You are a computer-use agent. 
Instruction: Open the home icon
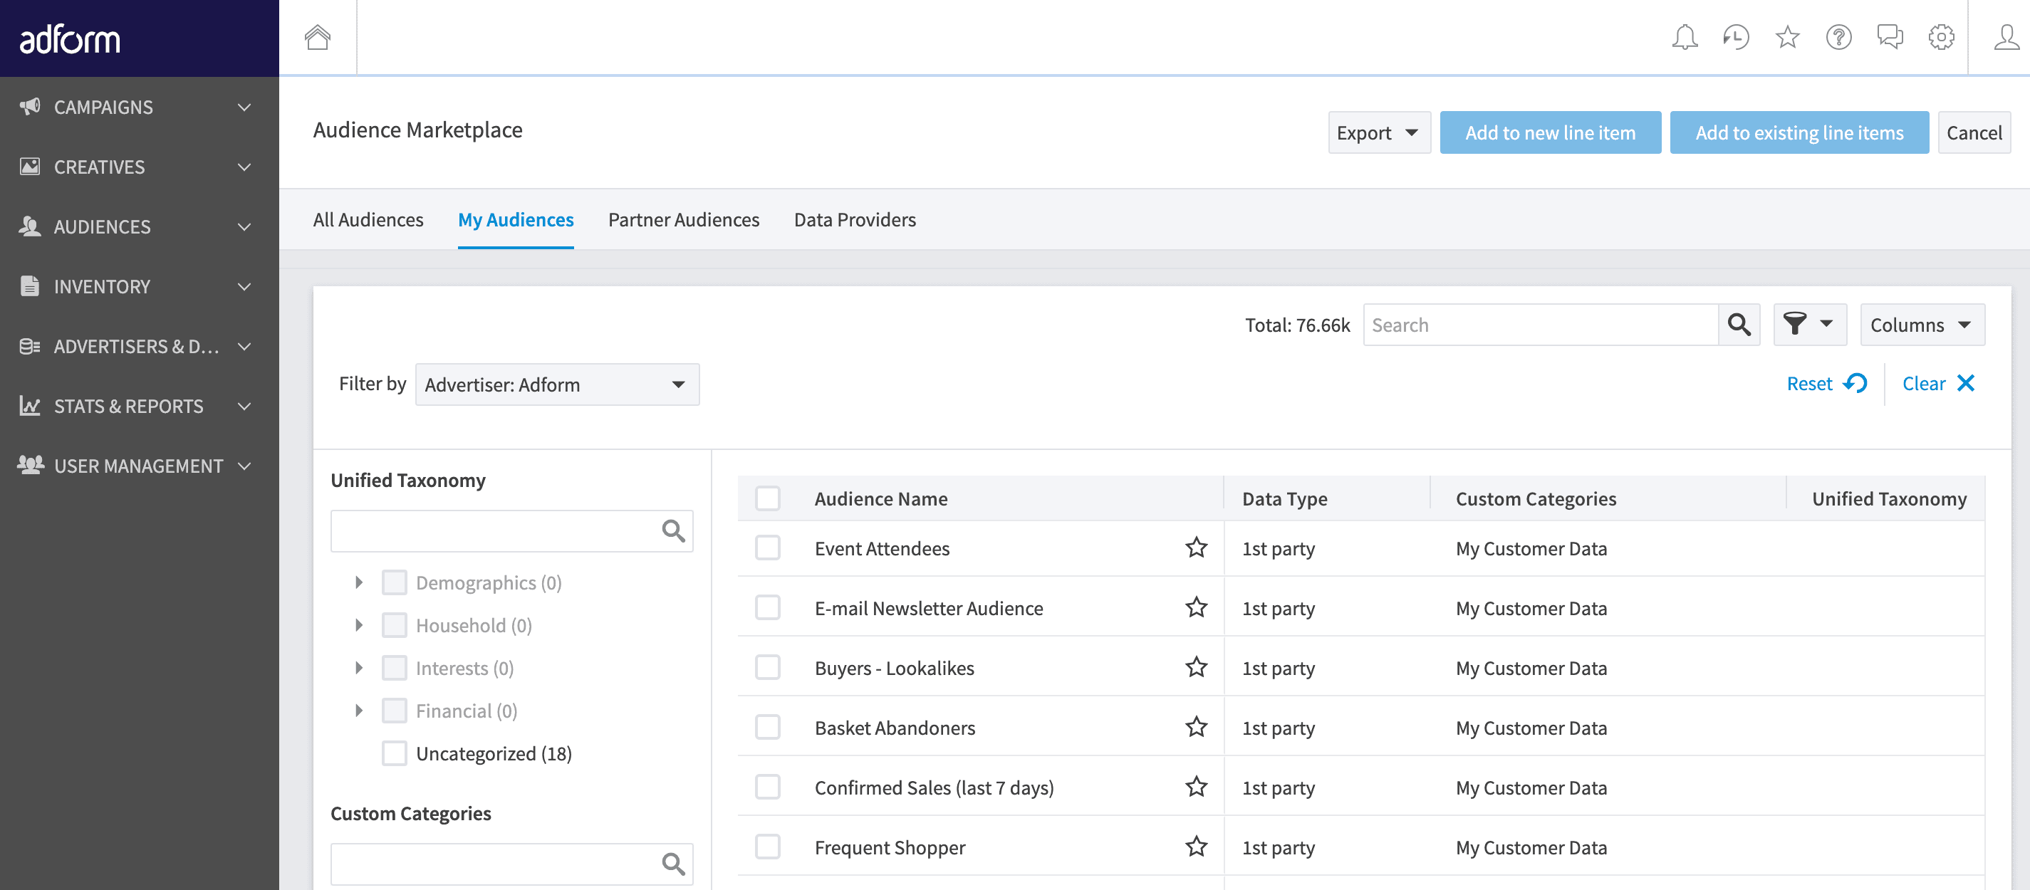tap(318, 37)
